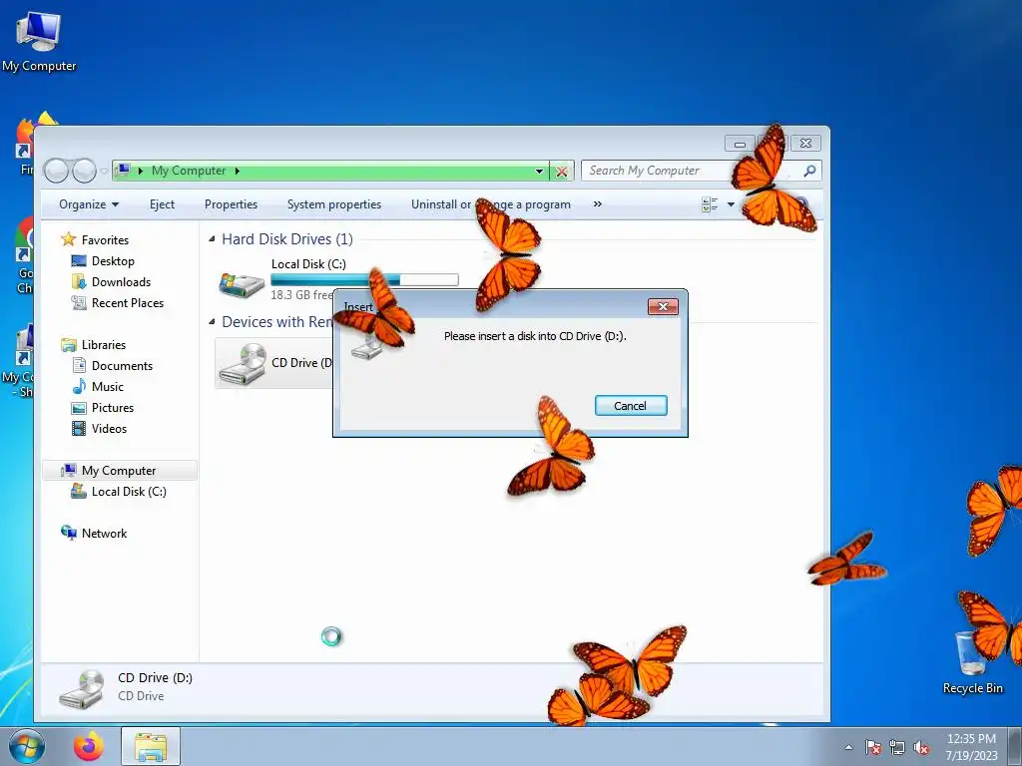Open the Videos library
This screenshot has width=1022, height=766.
(x=109, y=429)
